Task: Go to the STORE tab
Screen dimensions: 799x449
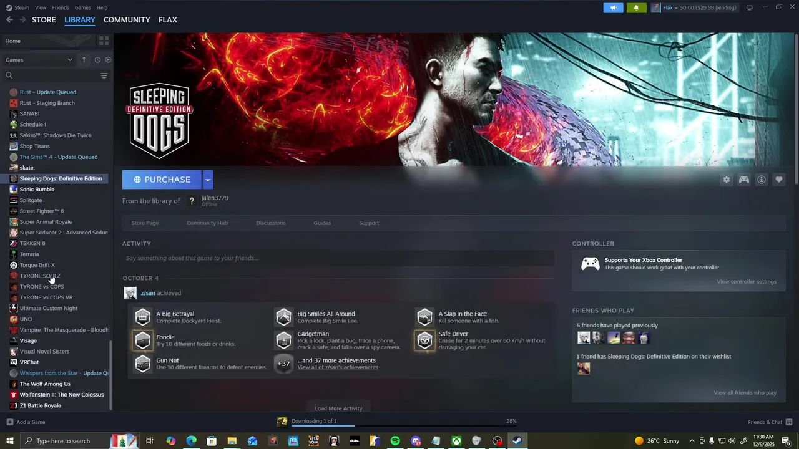Action: click(x=44, y=20)
